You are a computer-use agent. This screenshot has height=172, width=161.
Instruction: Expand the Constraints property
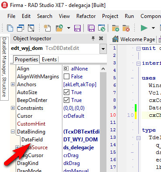pyautogui.click(x=13, y=108)
